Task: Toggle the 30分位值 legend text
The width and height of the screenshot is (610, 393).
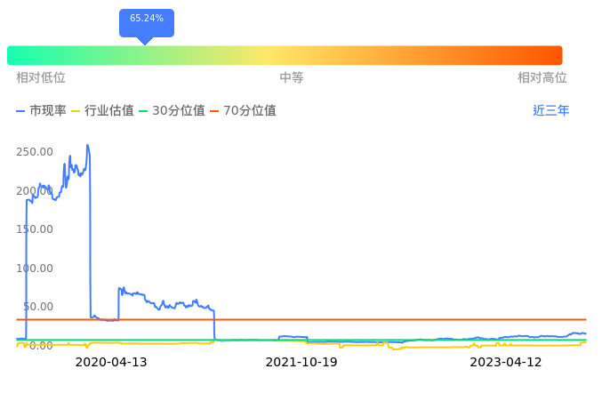Action: (x=179, y=111)
